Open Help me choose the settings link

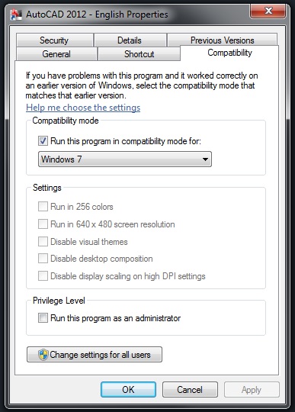(x=83, y=108)
